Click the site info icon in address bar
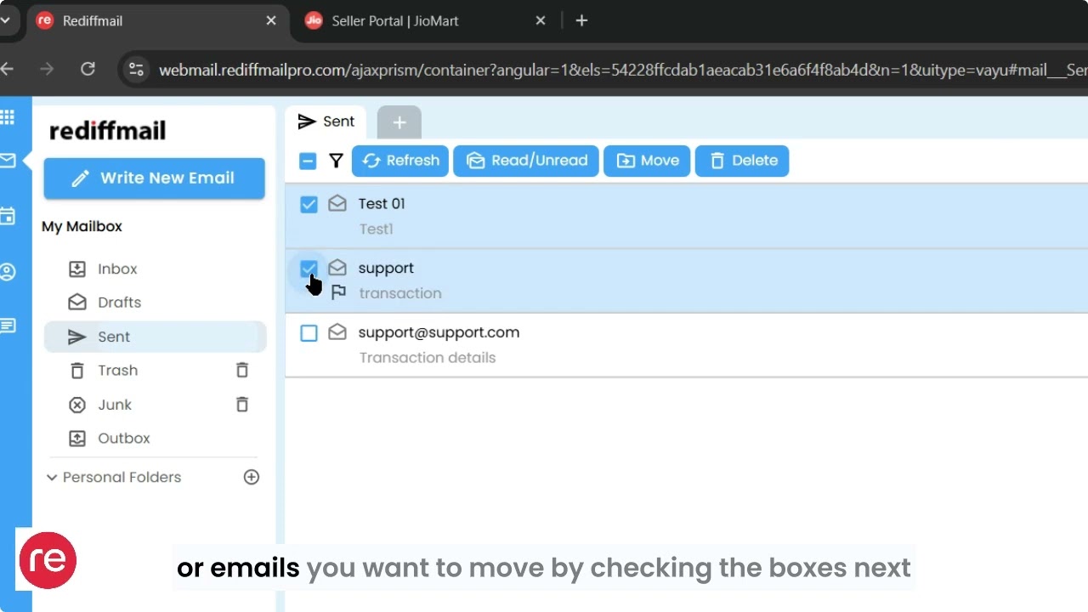 136,70
